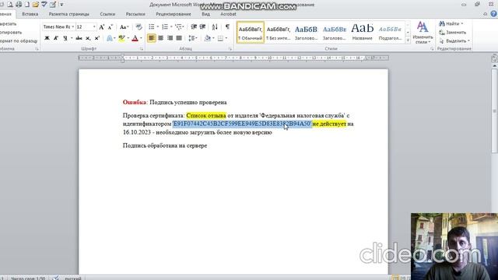
Task: Toggle strikethrough formatting
Action: pos(79,38)
